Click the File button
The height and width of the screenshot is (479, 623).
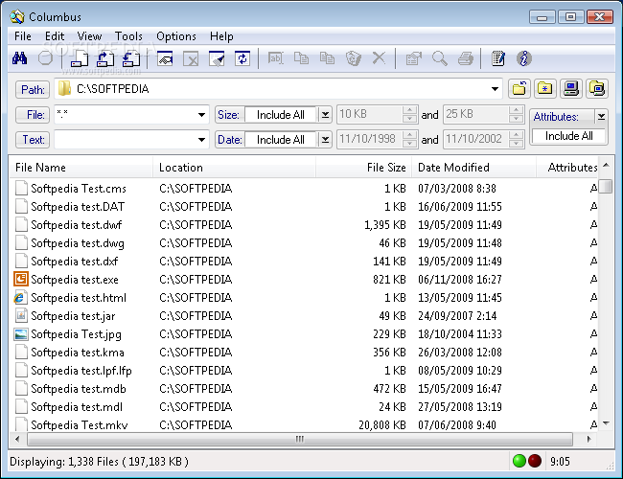pyautogui.click(x=33, y=115)
